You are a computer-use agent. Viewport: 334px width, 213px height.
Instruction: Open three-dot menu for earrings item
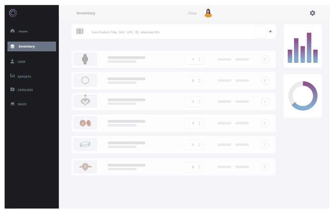click(265, 123)
